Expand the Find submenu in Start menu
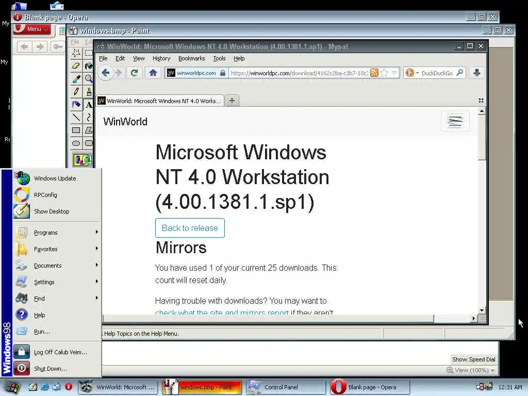This screenshot has height=396, width=528. (57, 299)
